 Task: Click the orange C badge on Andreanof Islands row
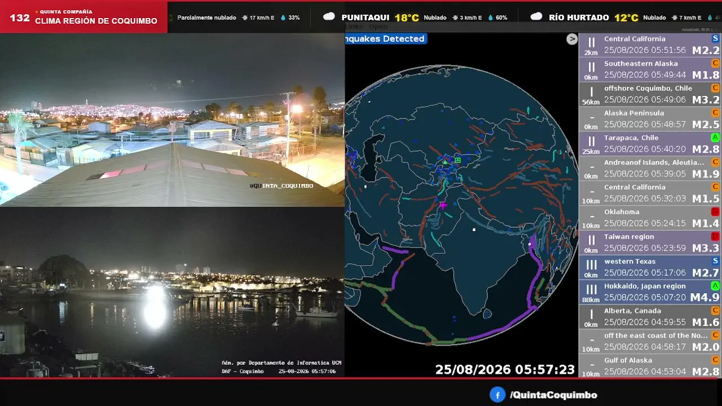[715, 162]
